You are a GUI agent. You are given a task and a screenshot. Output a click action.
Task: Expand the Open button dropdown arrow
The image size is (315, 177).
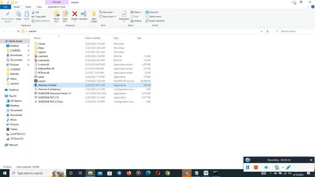[141, 12]
